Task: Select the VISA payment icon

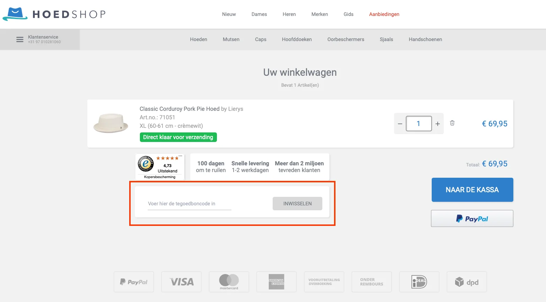Action: [x=181, y=281]
